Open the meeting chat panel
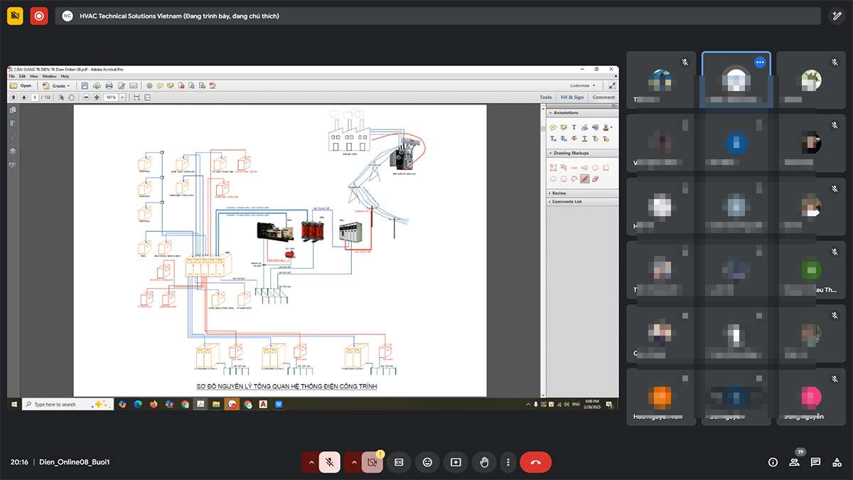The height and width of the screenshot is (480, 853). tap(815, 462)
